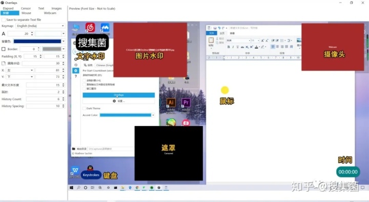369x202 pixels.
Task: Open the Keymap English (India) dropdown
Action: [40, 26]
